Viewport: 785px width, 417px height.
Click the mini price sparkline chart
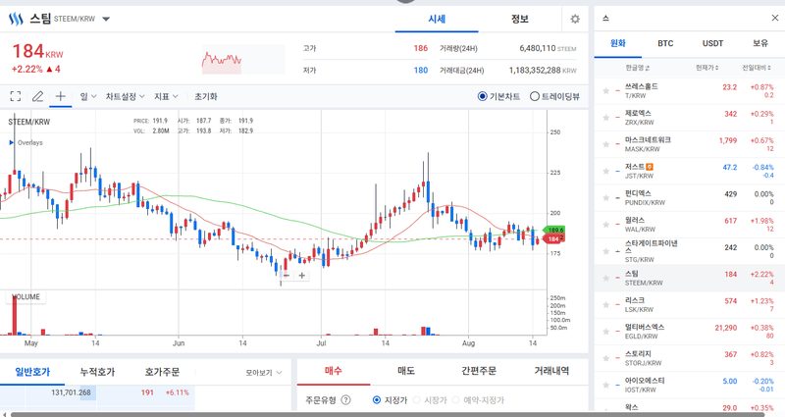(243, 60)
